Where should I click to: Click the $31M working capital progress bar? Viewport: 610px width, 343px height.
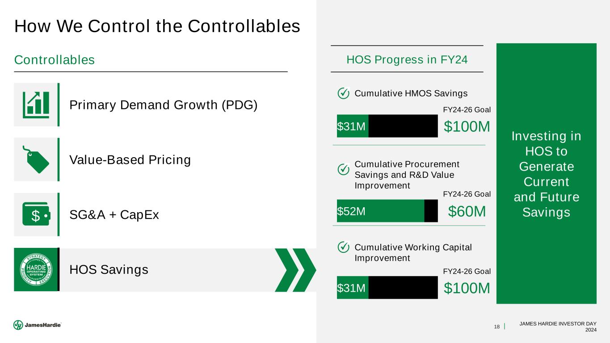point(387,288)
